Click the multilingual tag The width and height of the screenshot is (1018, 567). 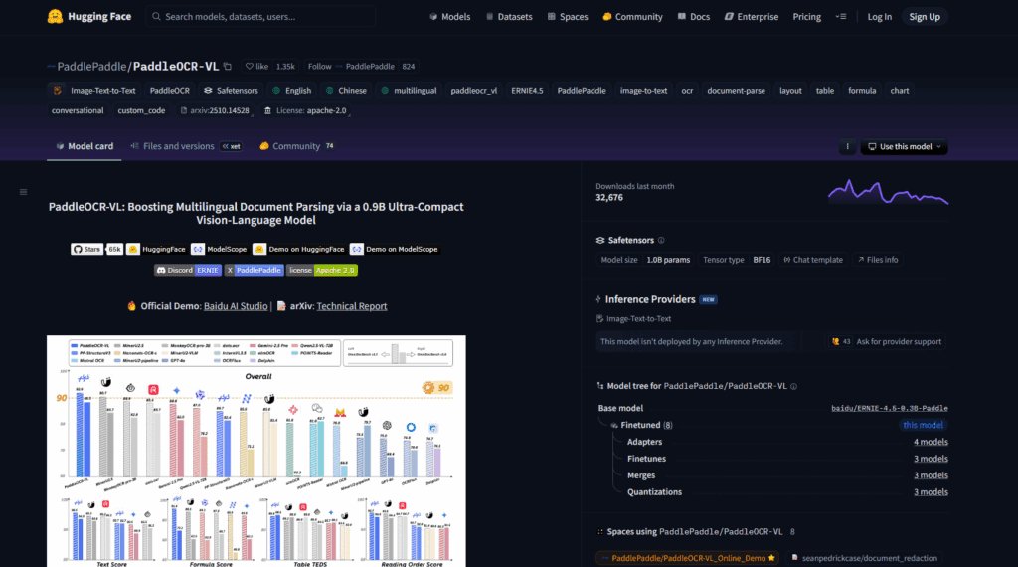tap(409, 91)
